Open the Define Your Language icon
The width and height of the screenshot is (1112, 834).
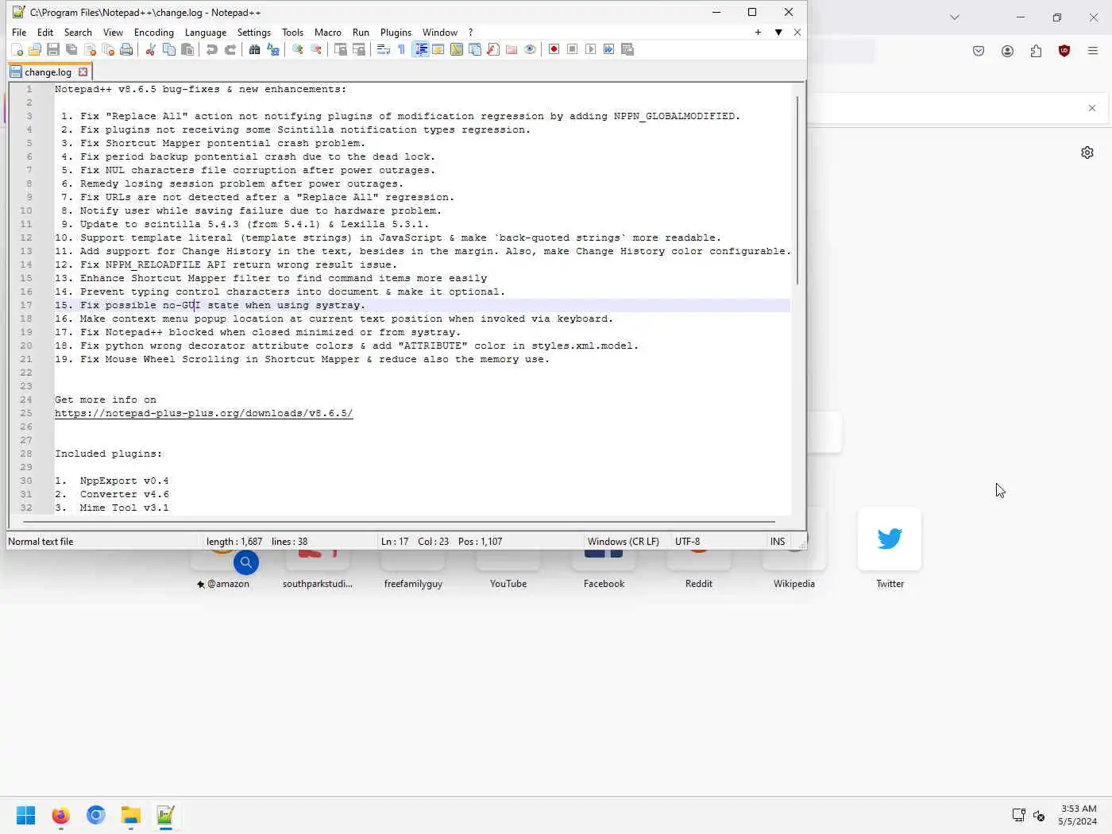point(438,49)
